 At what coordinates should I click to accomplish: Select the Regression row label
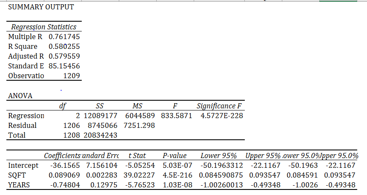tap(26, 116)
